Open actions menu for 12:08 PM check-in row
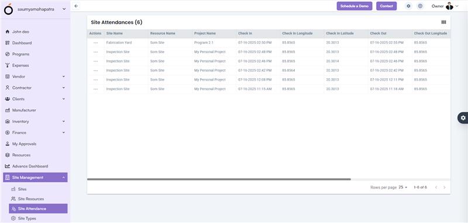Screen dimensions: 468x223 point(95,80)
